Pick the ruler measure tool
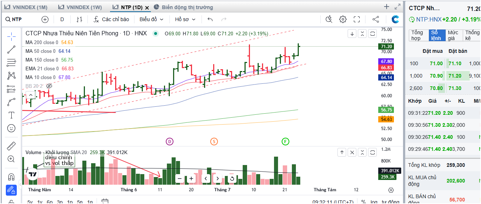The width and height of the screenshot is (481, 204). tap(11, 146)
